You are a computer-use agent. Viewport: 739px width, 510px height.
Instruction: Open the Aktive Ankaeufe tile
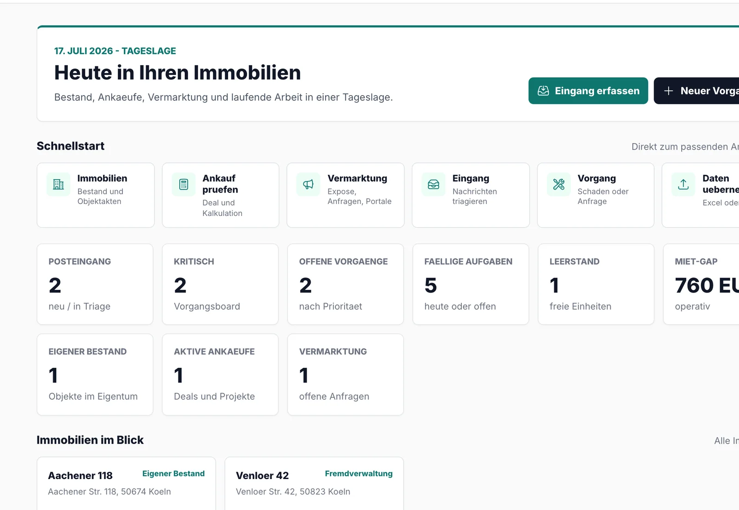pos(220,374)
